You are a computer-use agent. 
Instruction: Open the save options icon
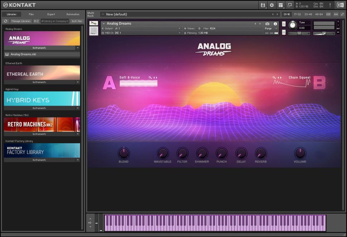click(263, 5)
